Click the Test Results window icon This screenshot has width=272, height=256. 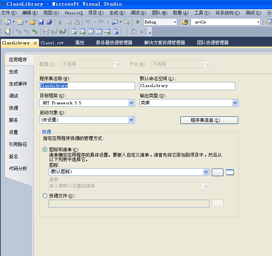(x=91, y=31)
